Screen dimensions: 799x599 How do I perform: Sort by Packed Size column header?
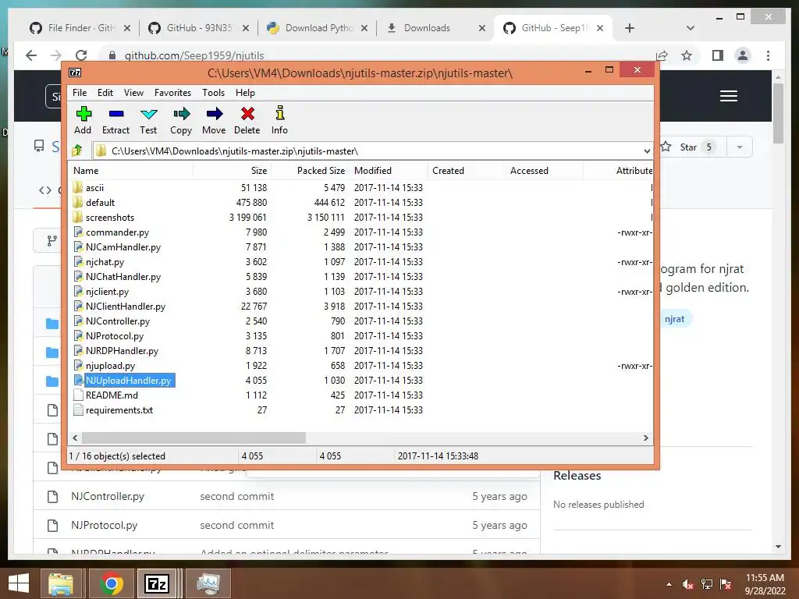(310, 171)
